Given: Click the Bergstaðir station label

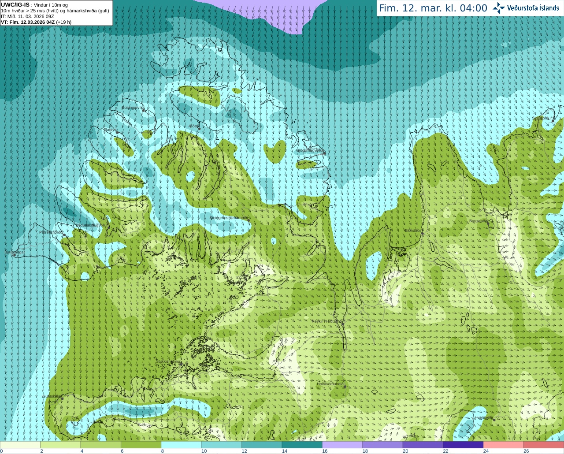Looking at the screenshot, I should pyautogui.click(x=479, y=221).
